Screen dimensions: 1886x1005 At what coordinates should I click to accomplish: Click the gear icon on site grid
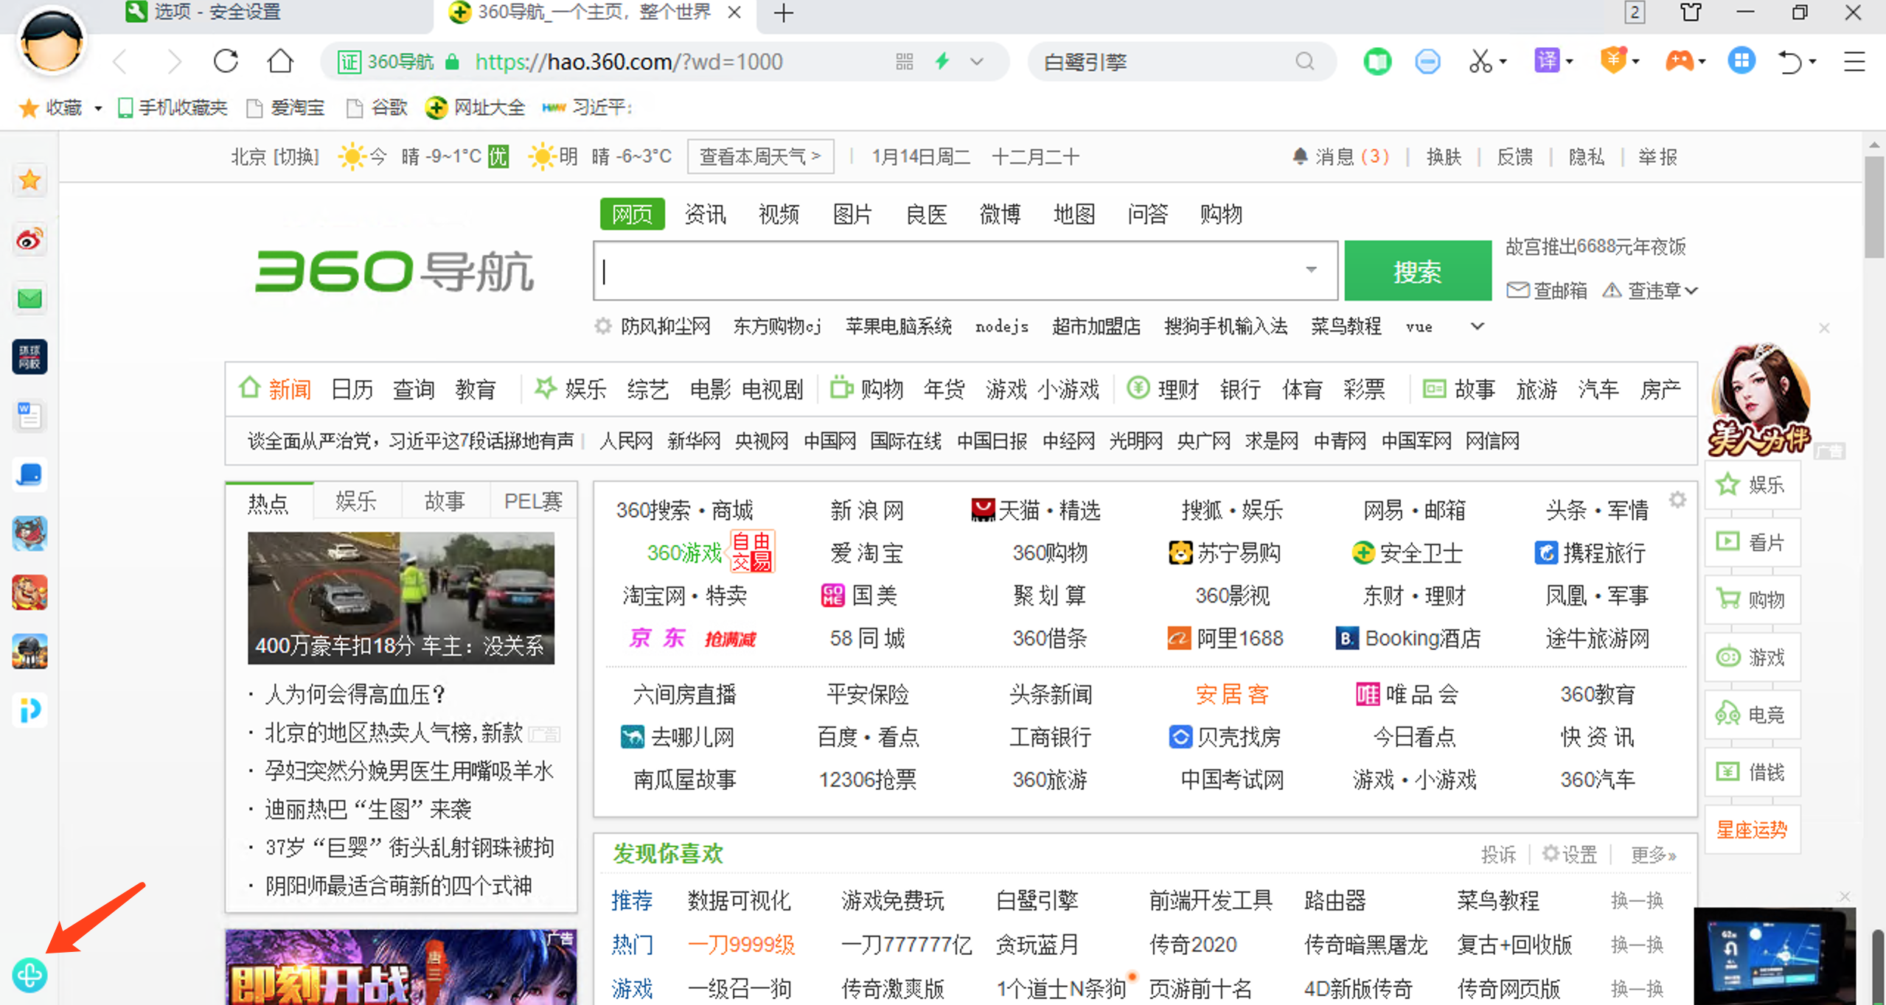pos(1677,500)
